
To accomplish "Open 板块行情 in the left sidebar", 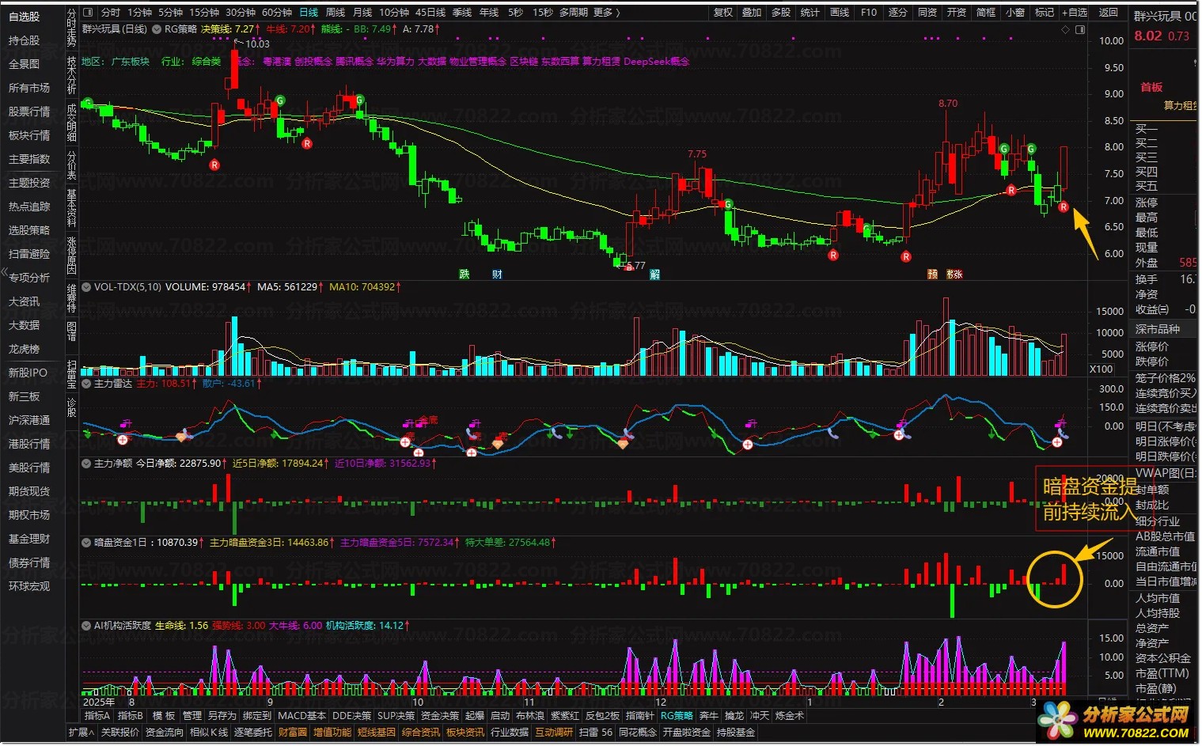I will 29,134.
